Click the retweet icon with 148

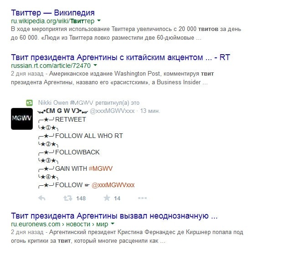pos(67,198)
